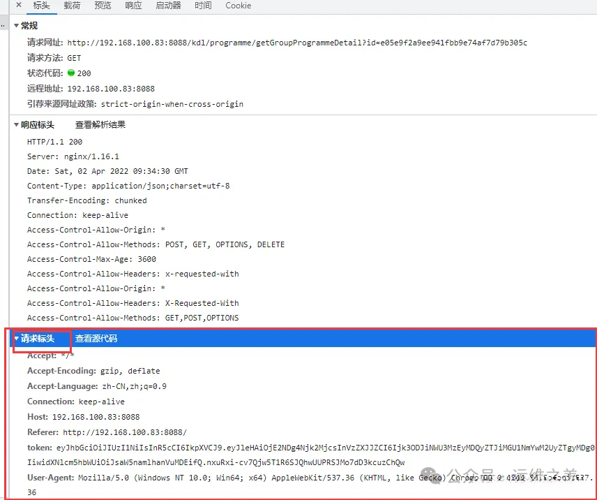Click Access-Control-Allow-Methods POST, GET, OPTIONS, DELETE
Viewport: 597px width, 500px height.
tap(156, 244)
